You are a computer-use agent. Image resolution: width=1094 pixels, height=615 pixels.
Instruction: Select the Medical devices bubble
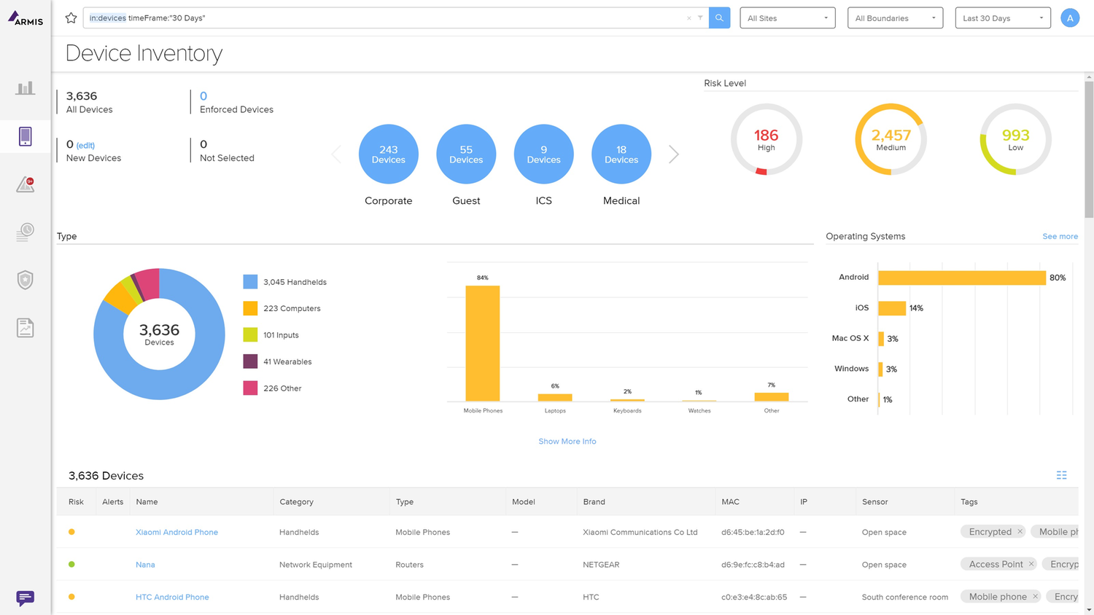[621, 154]
